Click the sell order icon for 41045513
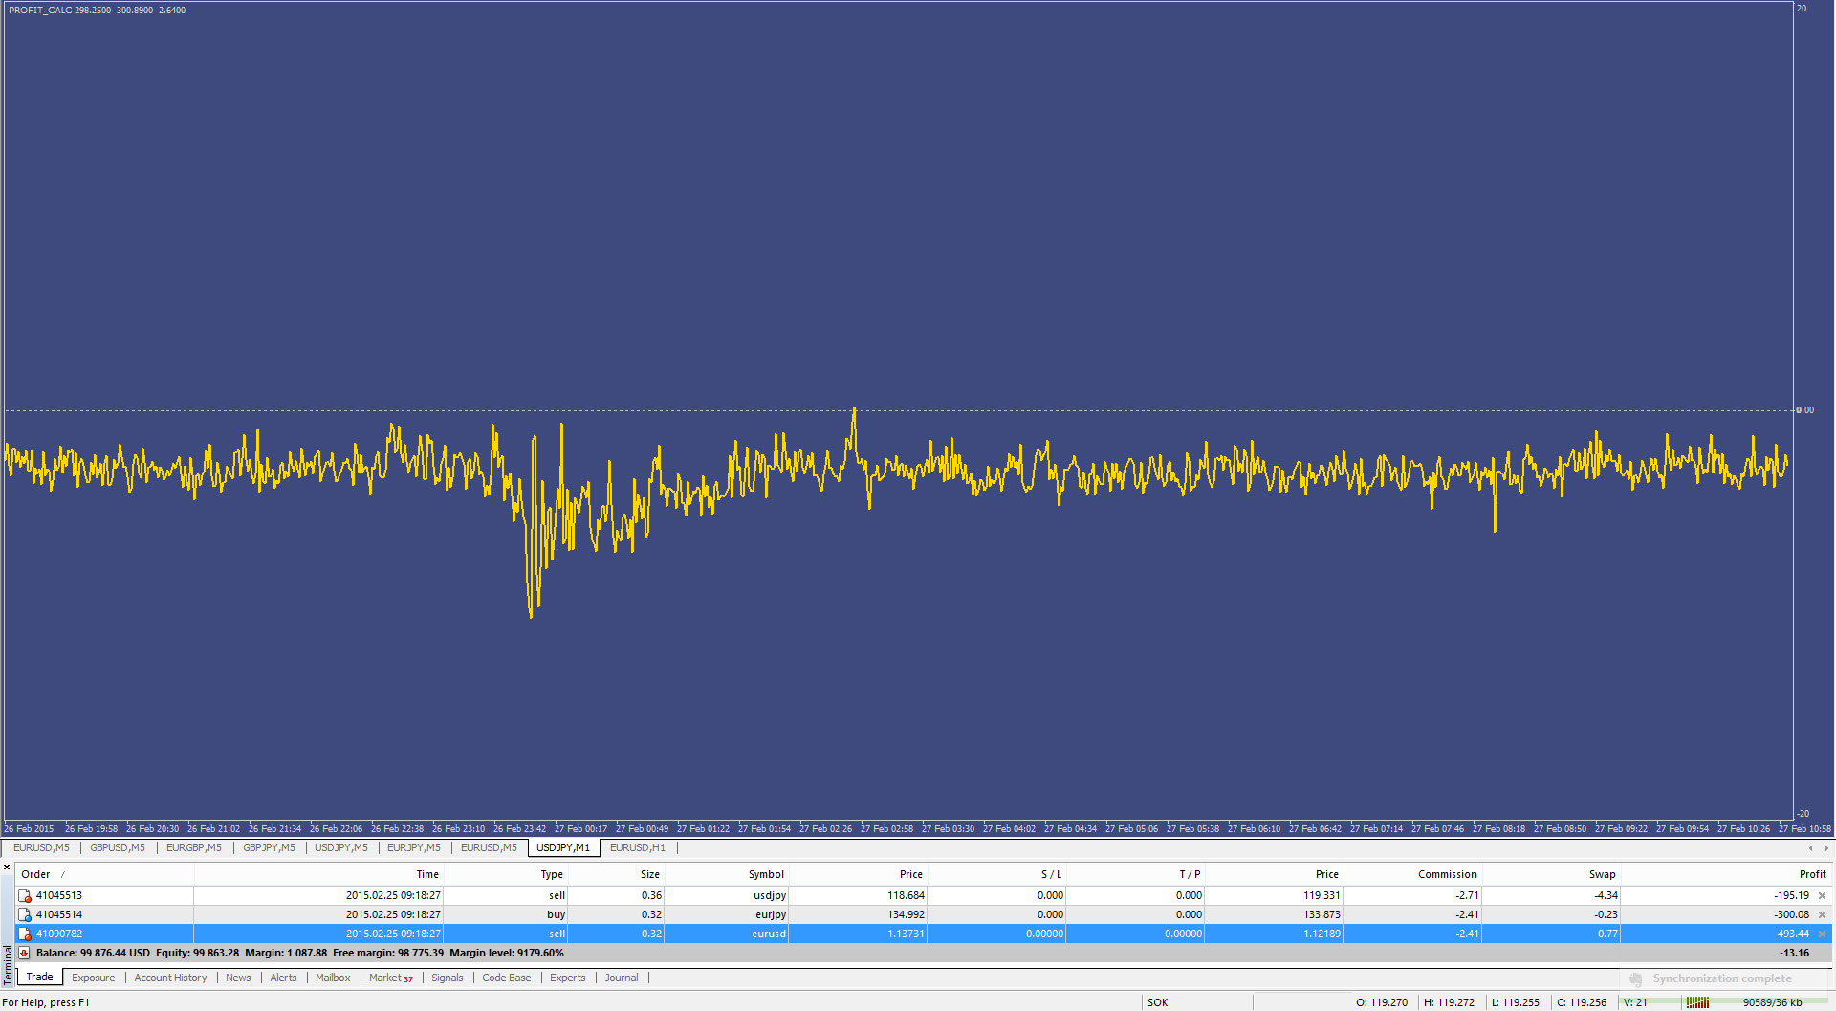The height and width of the screenshot is (1011, 1836). click(x=25, y=896)
